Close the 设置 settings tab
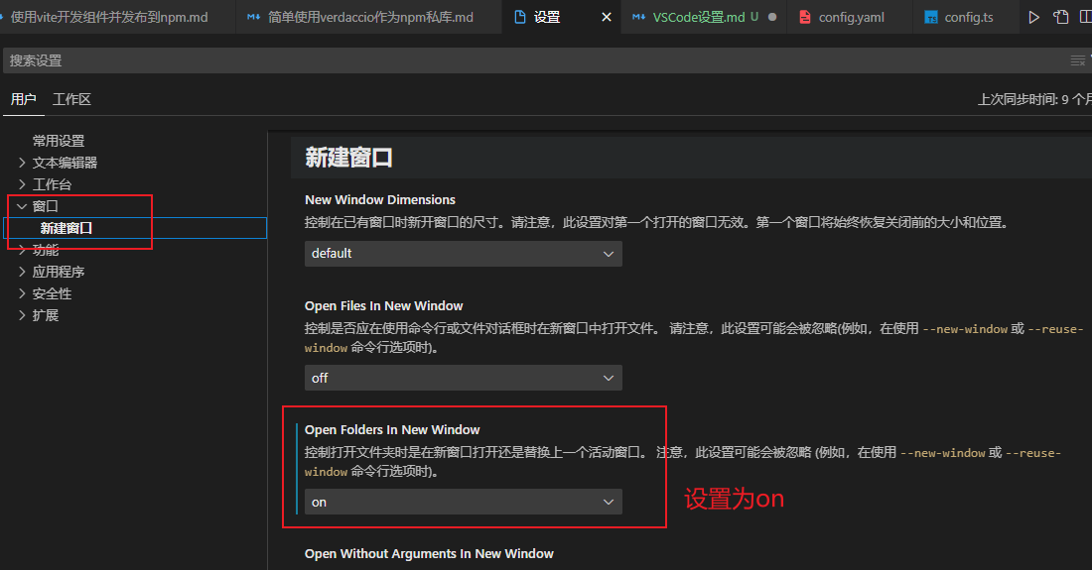 point(607,17)
